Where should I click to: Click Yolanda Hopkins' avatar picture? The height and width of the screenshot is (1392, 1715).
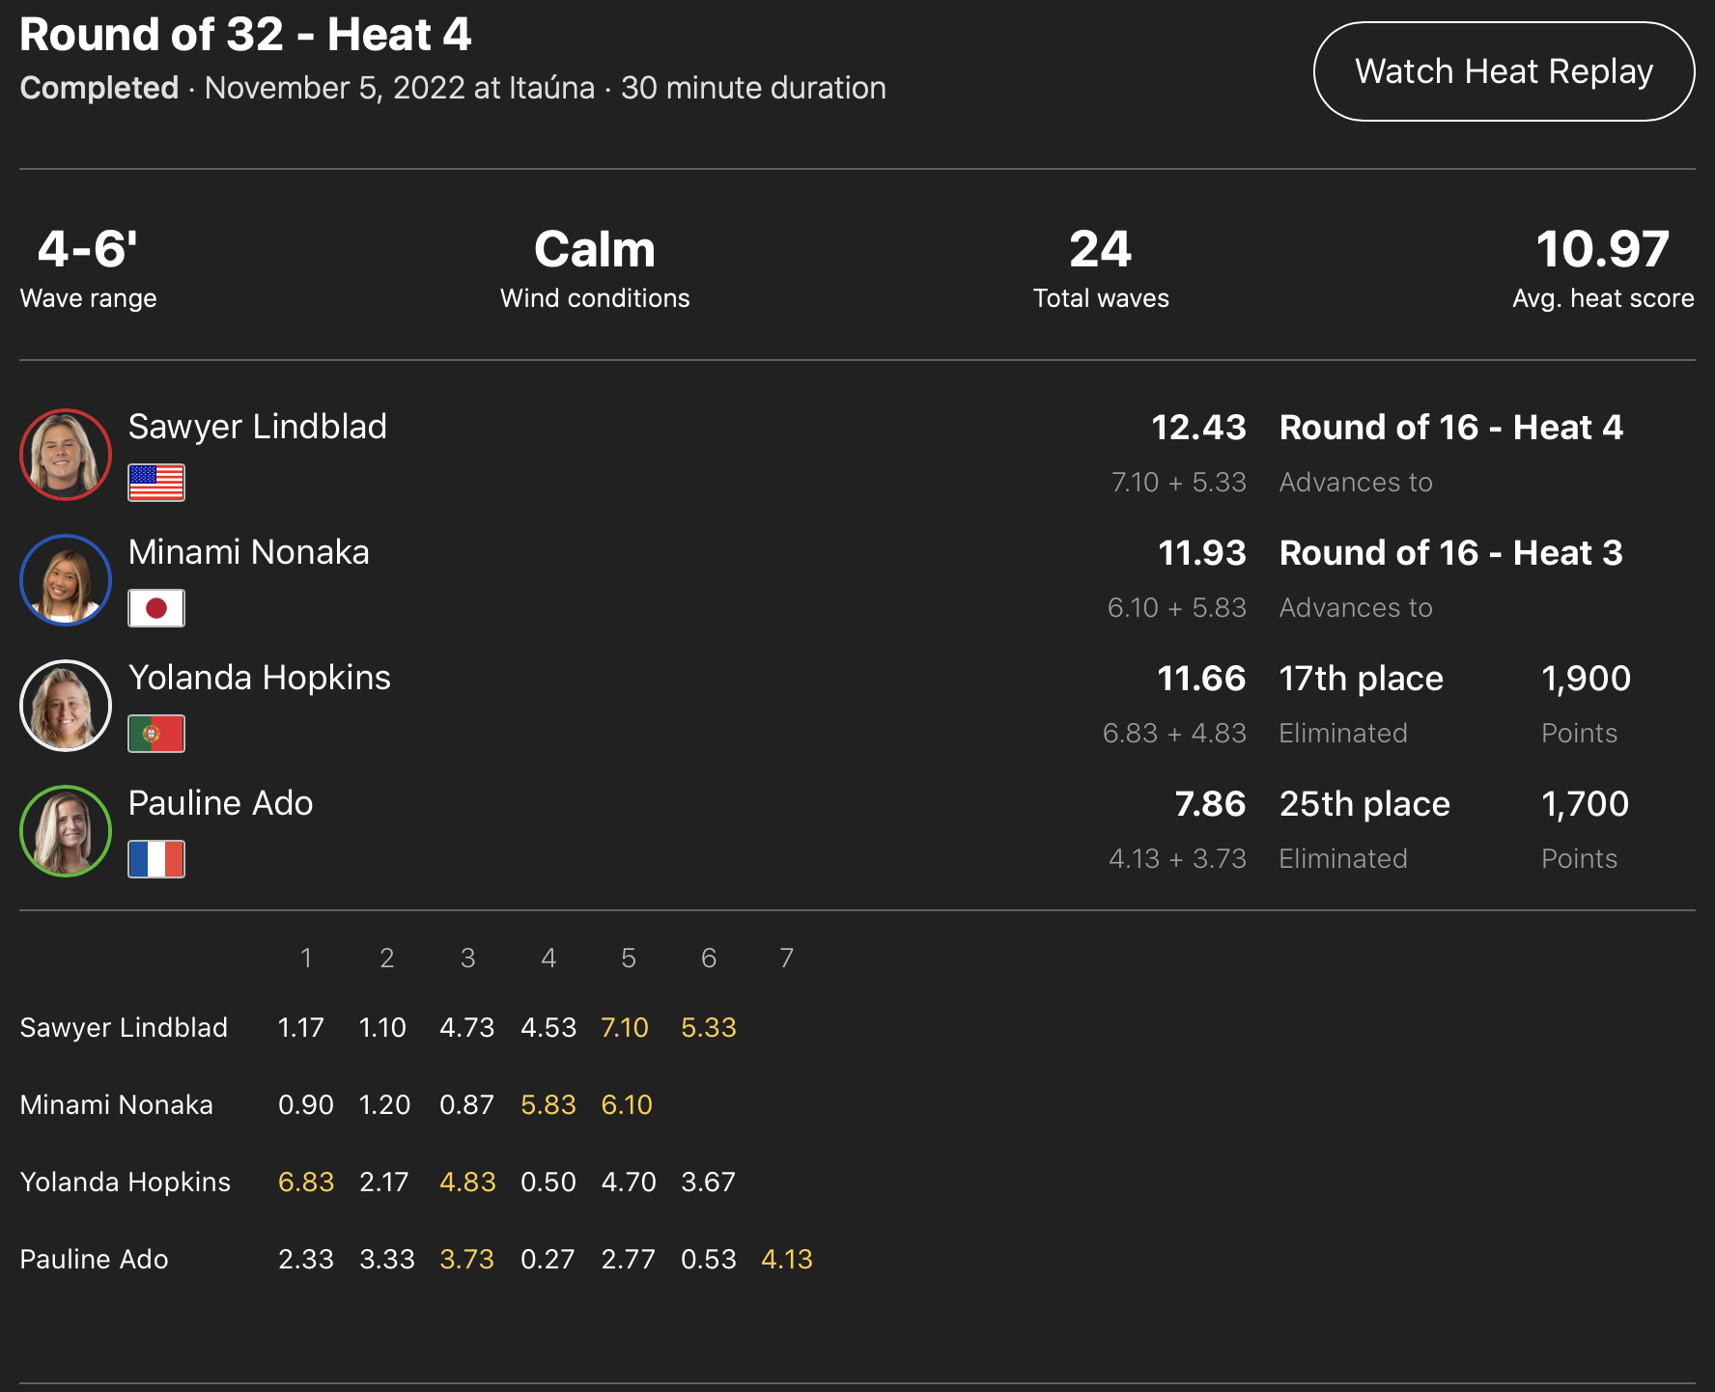tap(66, 706)
